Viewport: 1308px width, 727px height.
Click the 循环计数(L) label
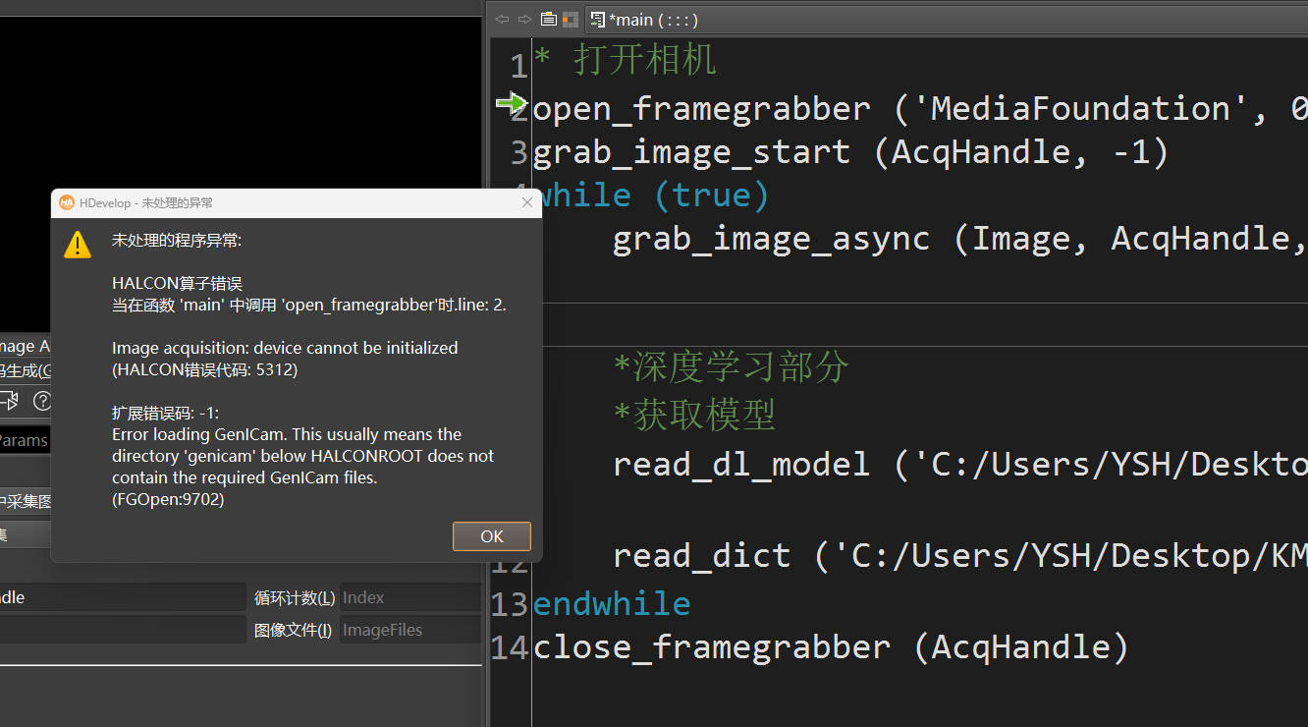[295, 597]
